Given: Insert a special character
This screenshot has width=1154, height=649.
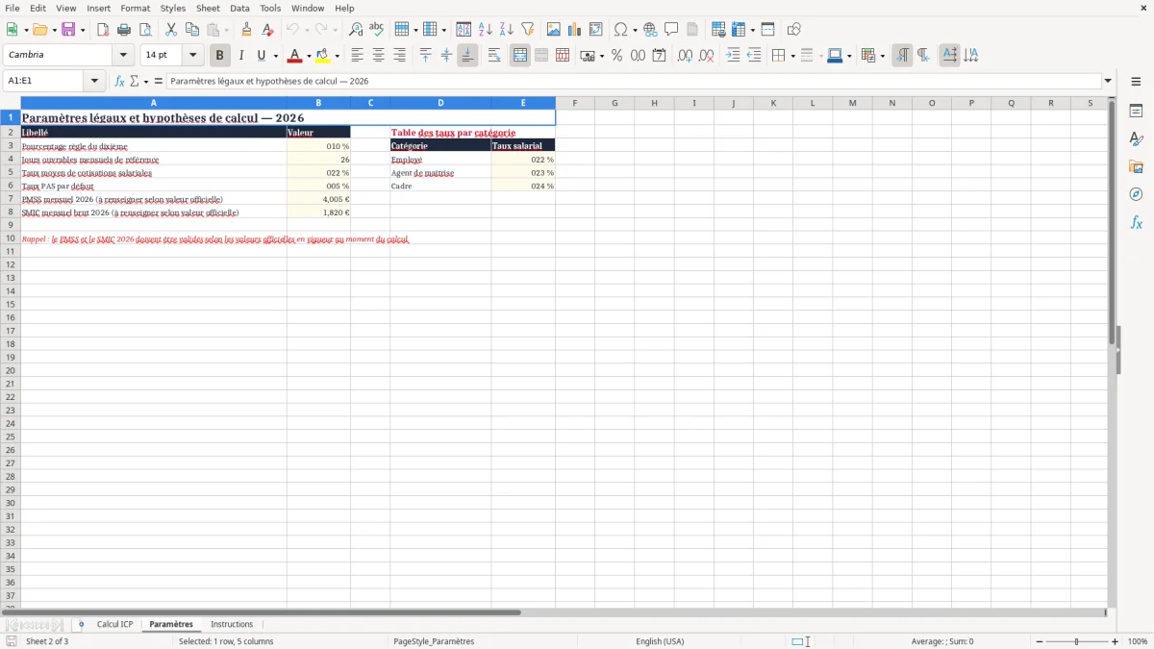Looking at the screenshot, I should click(621, 30).
